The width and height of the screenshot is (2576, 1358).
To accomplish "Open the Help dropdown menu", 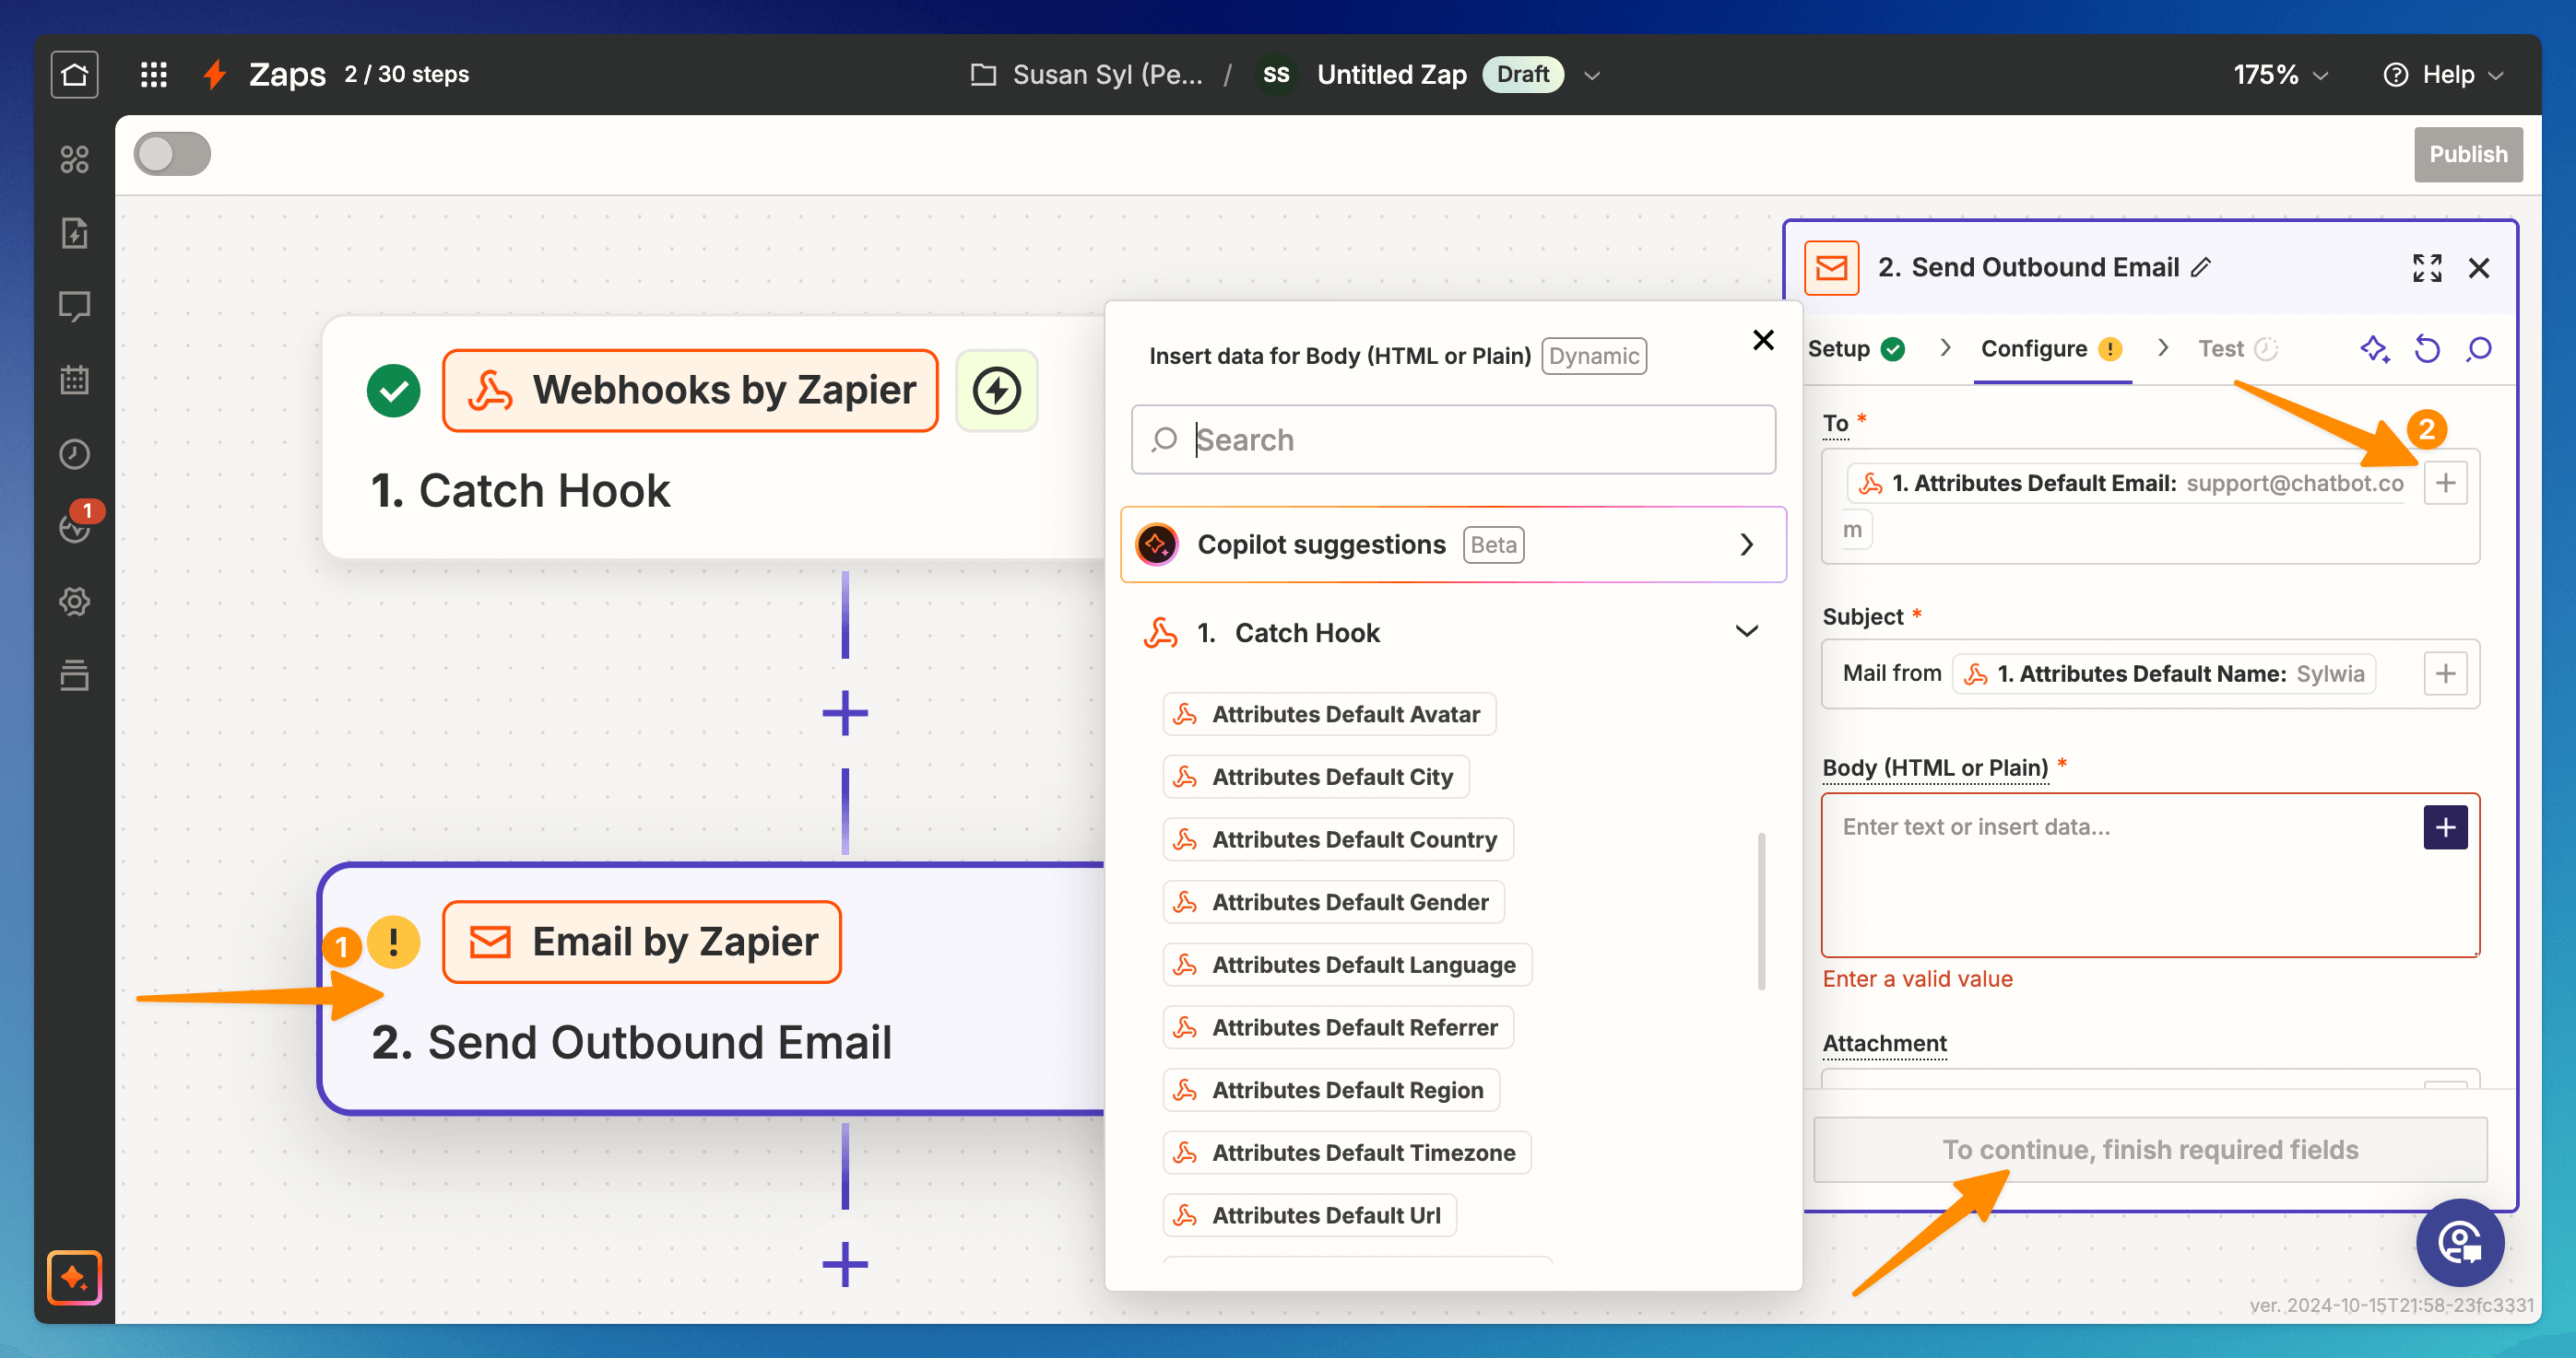I will (x=2444, y=74).
